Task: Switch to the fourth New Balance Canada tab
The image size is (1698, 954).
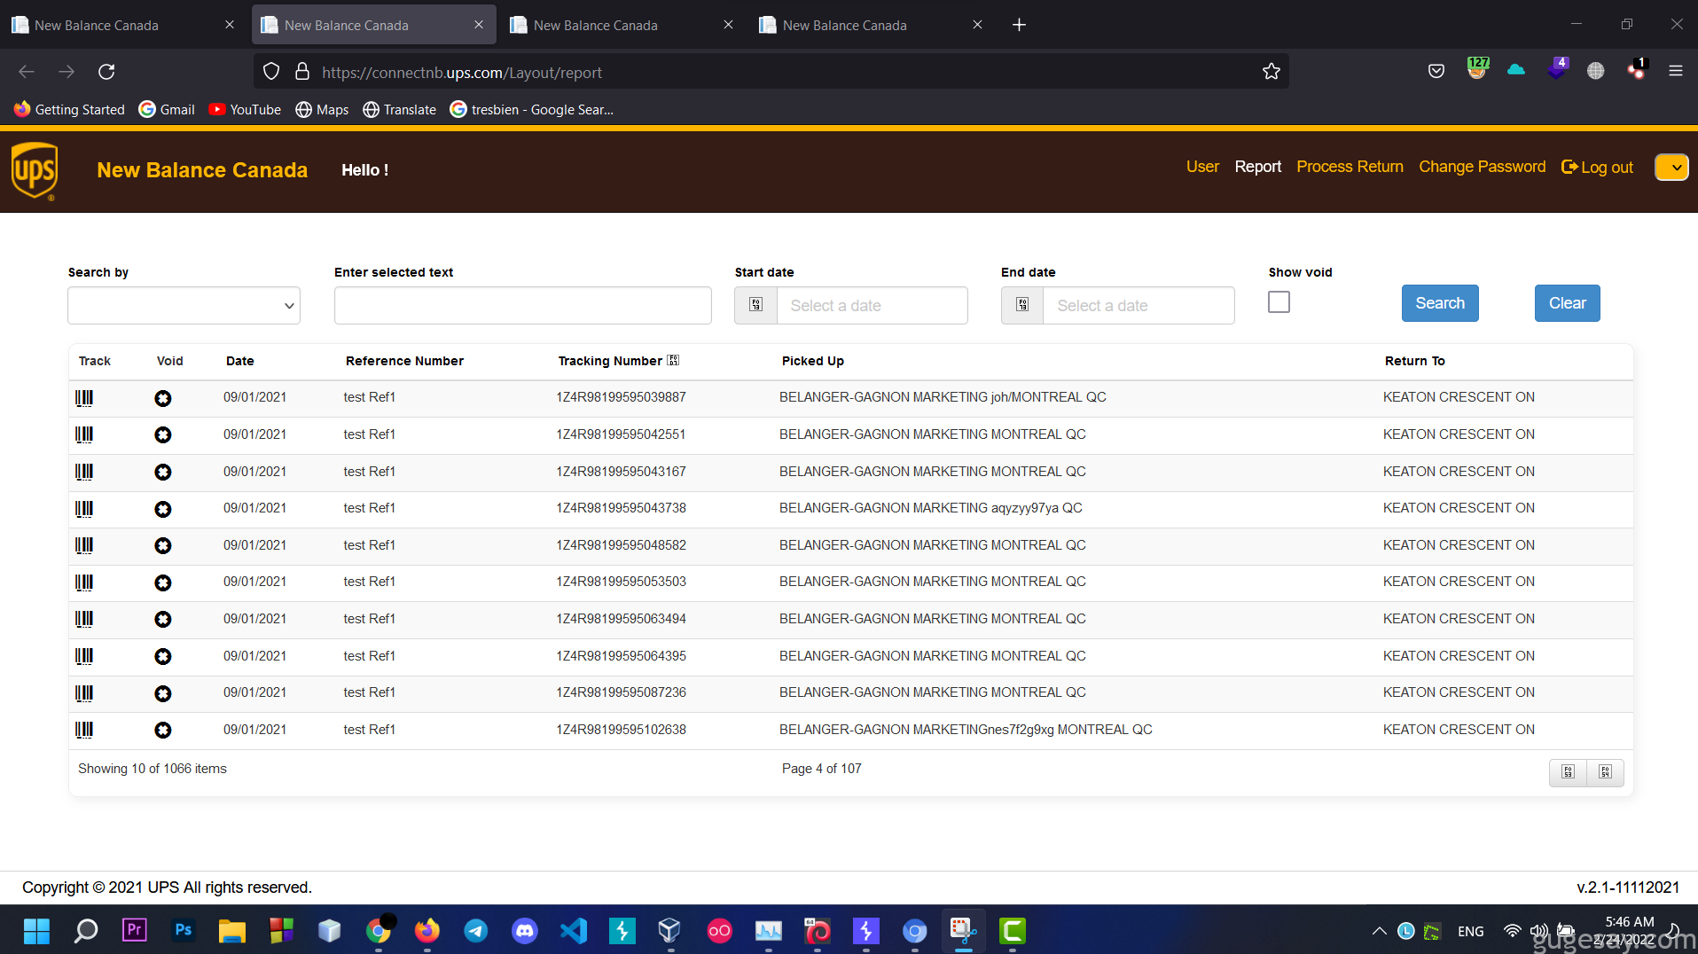Action: [871, 25]
